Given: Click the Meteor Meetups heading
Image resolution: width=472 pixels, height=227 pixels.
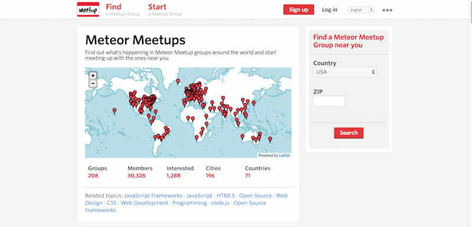Looking at the screenshot, I should point(135,40).
